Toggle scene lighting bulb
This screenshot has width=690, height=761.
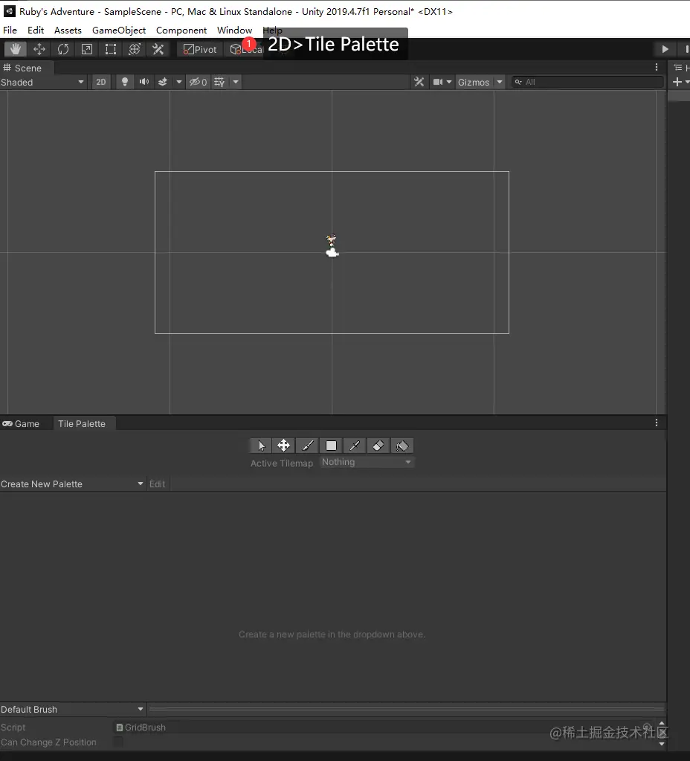[125, 82]
